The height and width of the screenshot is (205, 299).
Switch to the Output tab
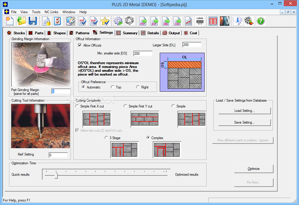tap(171, 33)
